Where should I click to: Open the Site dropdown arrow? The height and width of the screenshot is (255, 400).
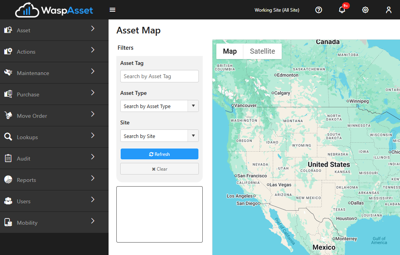pyautogui.click(x=193, y=136)
